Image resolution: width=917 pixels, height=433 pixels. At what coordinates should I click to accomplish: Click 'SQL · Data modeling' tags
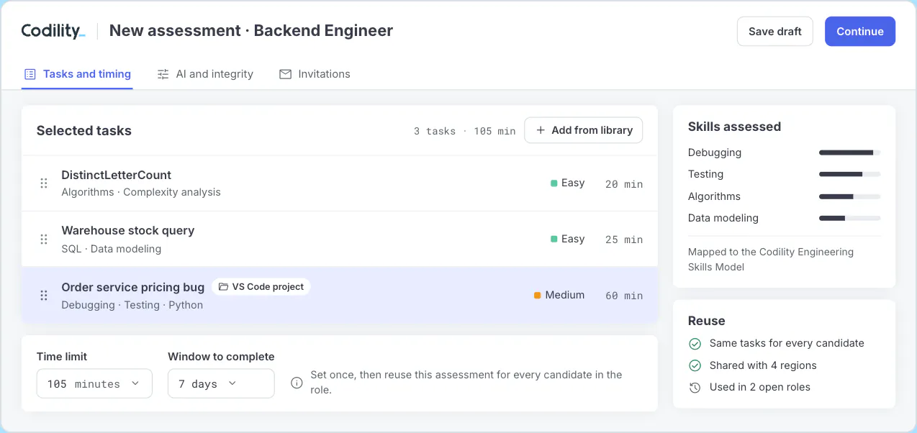[112, 249]
